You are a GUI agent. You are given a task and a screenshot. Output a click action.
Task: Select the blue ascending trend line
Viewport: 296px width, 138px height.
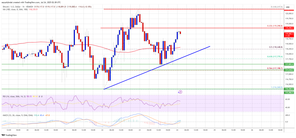[x=157, y=68]
